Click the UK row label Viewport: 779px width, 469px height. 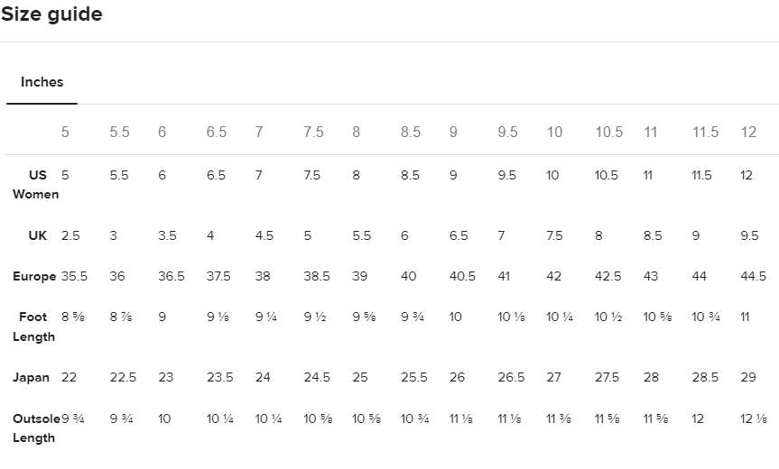click(38, 235)
